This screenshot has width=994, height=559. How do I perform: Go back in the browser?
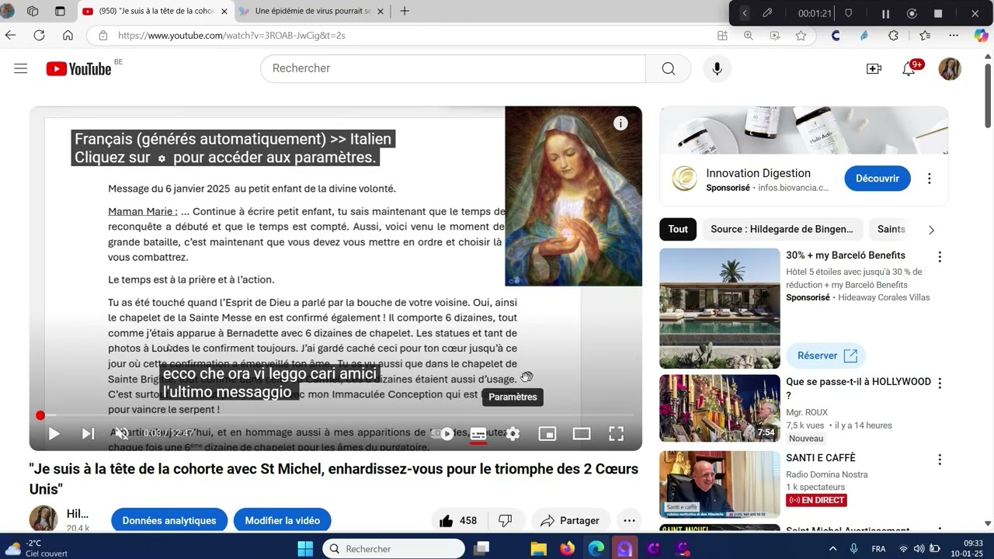(10, 35)
